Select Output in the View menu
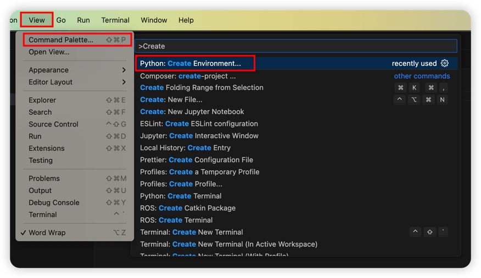The width and height of the screenshot is (481, 278). [x=75, y=190]
